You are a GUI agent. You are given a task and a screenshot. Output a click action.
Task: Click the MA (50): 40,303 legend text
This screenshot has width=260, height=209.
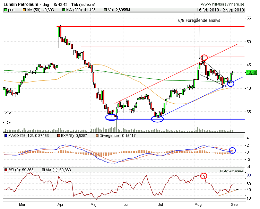pos(40,10)
